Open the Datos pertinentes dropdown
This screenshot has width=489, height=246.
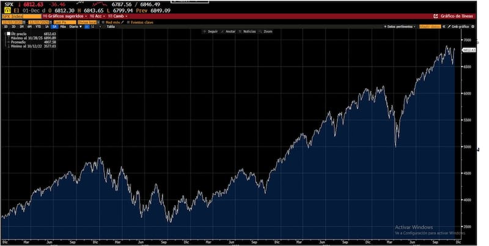click(x=400, y=27)
